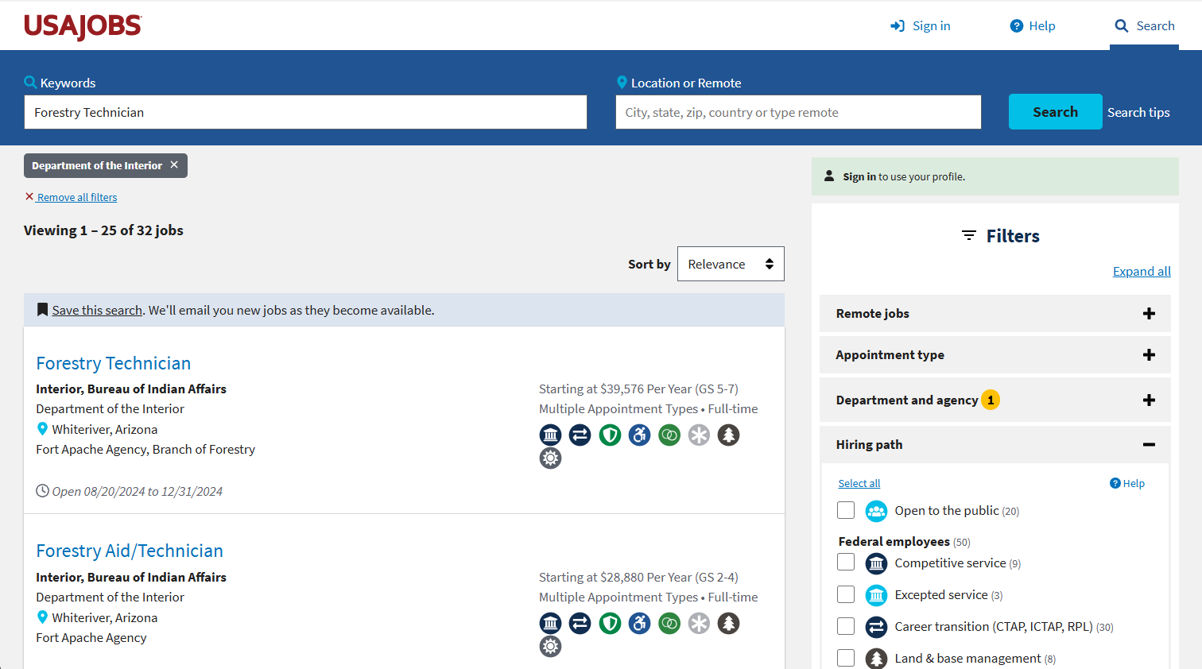Screen dimensions: 1202x669
Task: Select the Search tab in the header
Action: tap(1144, 26)
